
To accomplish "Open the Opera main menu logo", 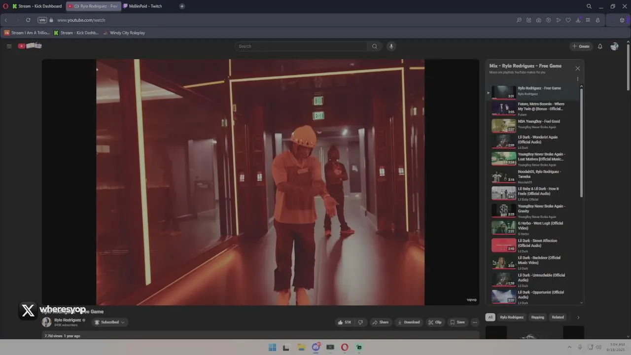I will 6,6.
